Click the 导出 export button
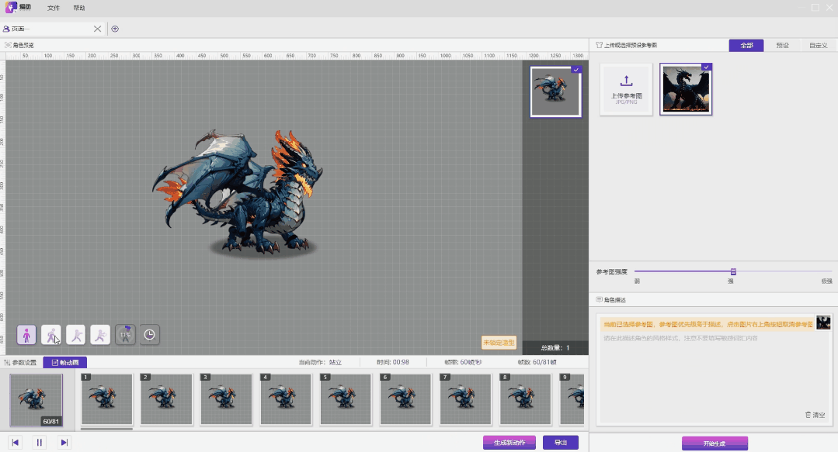838x452 pixels. (560, 443)
